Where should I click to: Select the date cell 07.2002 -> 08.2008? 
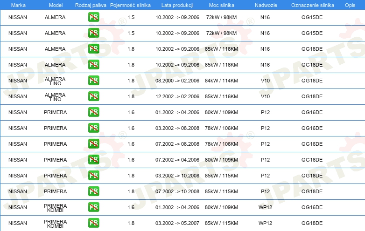(x=177, y=144)
